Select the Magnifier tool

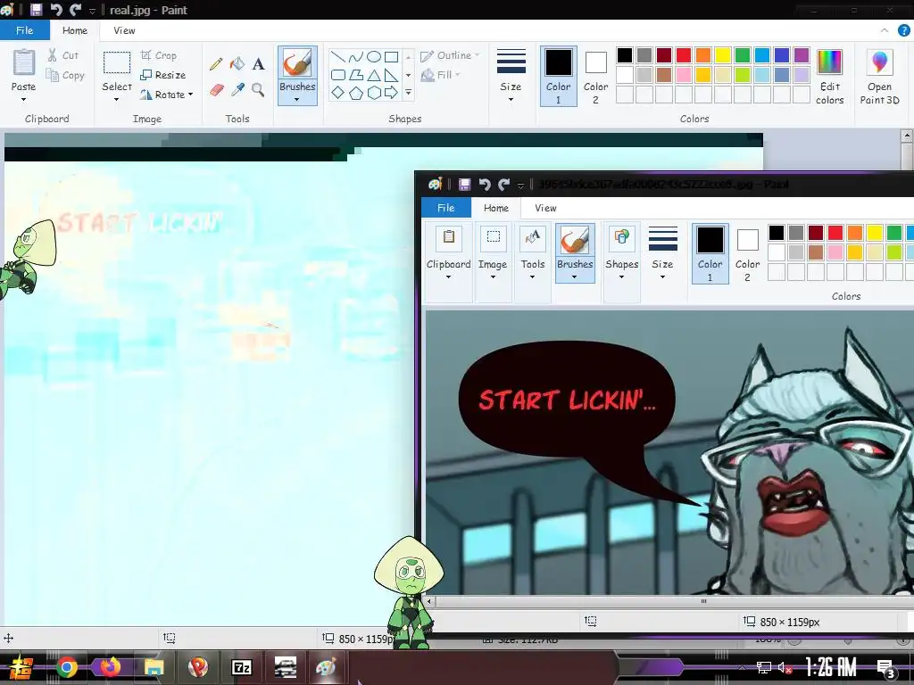pyautogui.click(x=258, y=90)
